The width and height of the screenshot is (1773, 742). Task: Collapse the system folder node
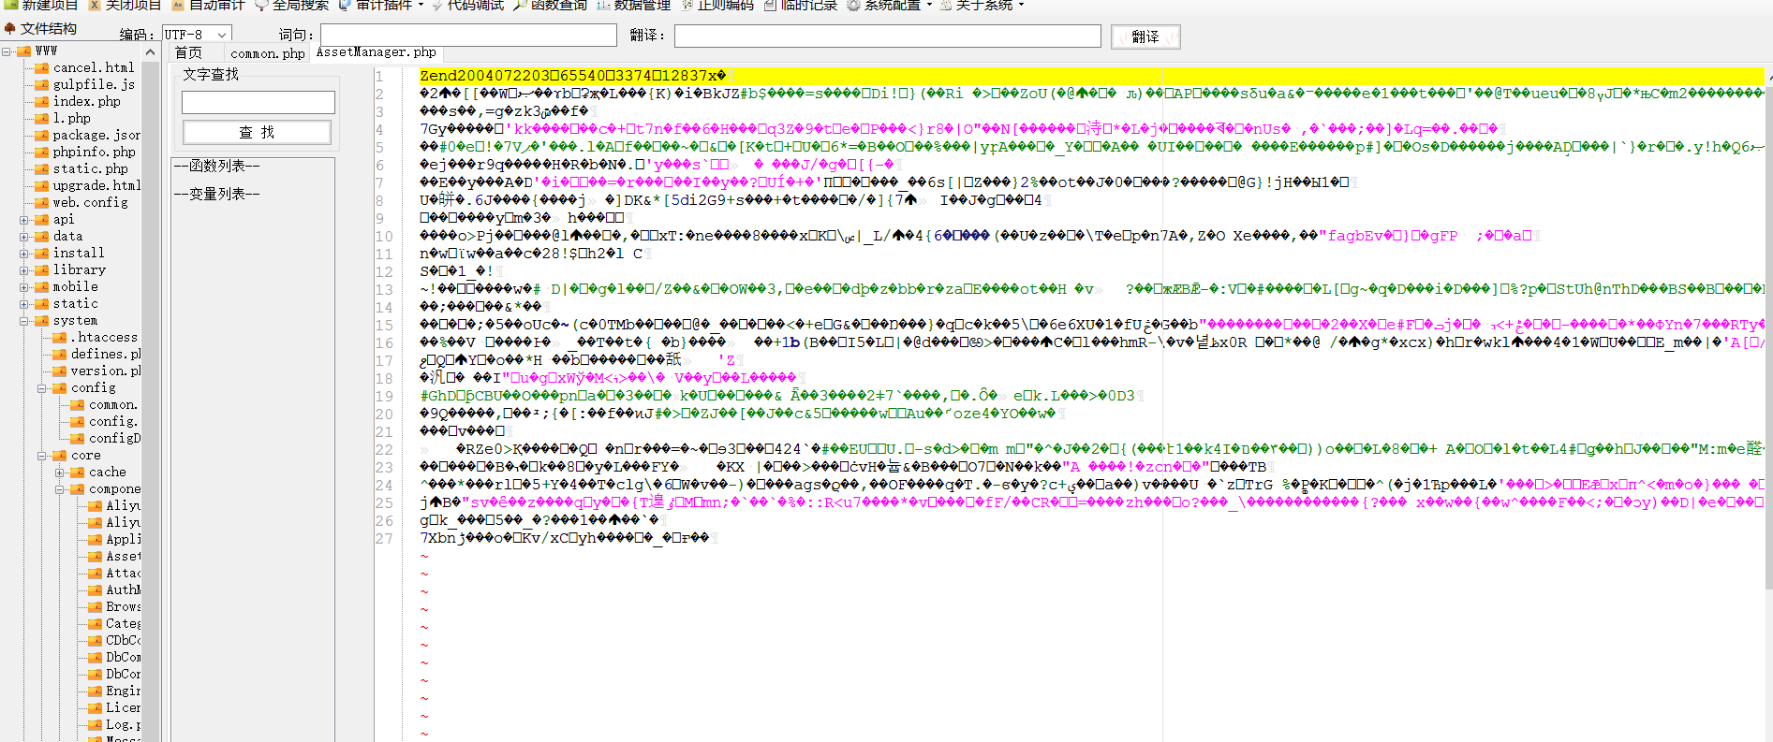point(24,321)
